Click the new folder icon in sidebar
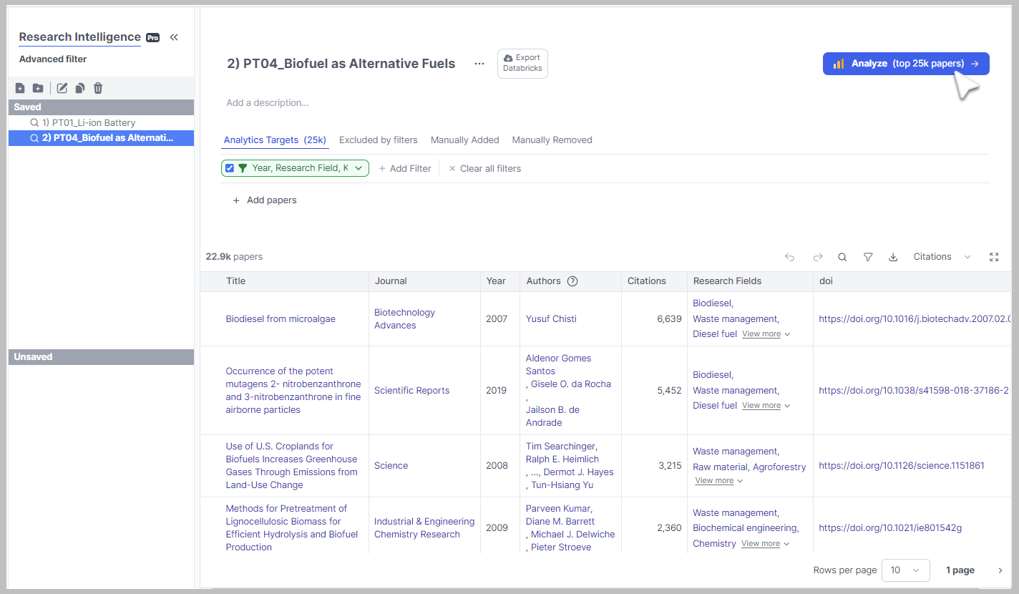 click(x=38, y=88)
